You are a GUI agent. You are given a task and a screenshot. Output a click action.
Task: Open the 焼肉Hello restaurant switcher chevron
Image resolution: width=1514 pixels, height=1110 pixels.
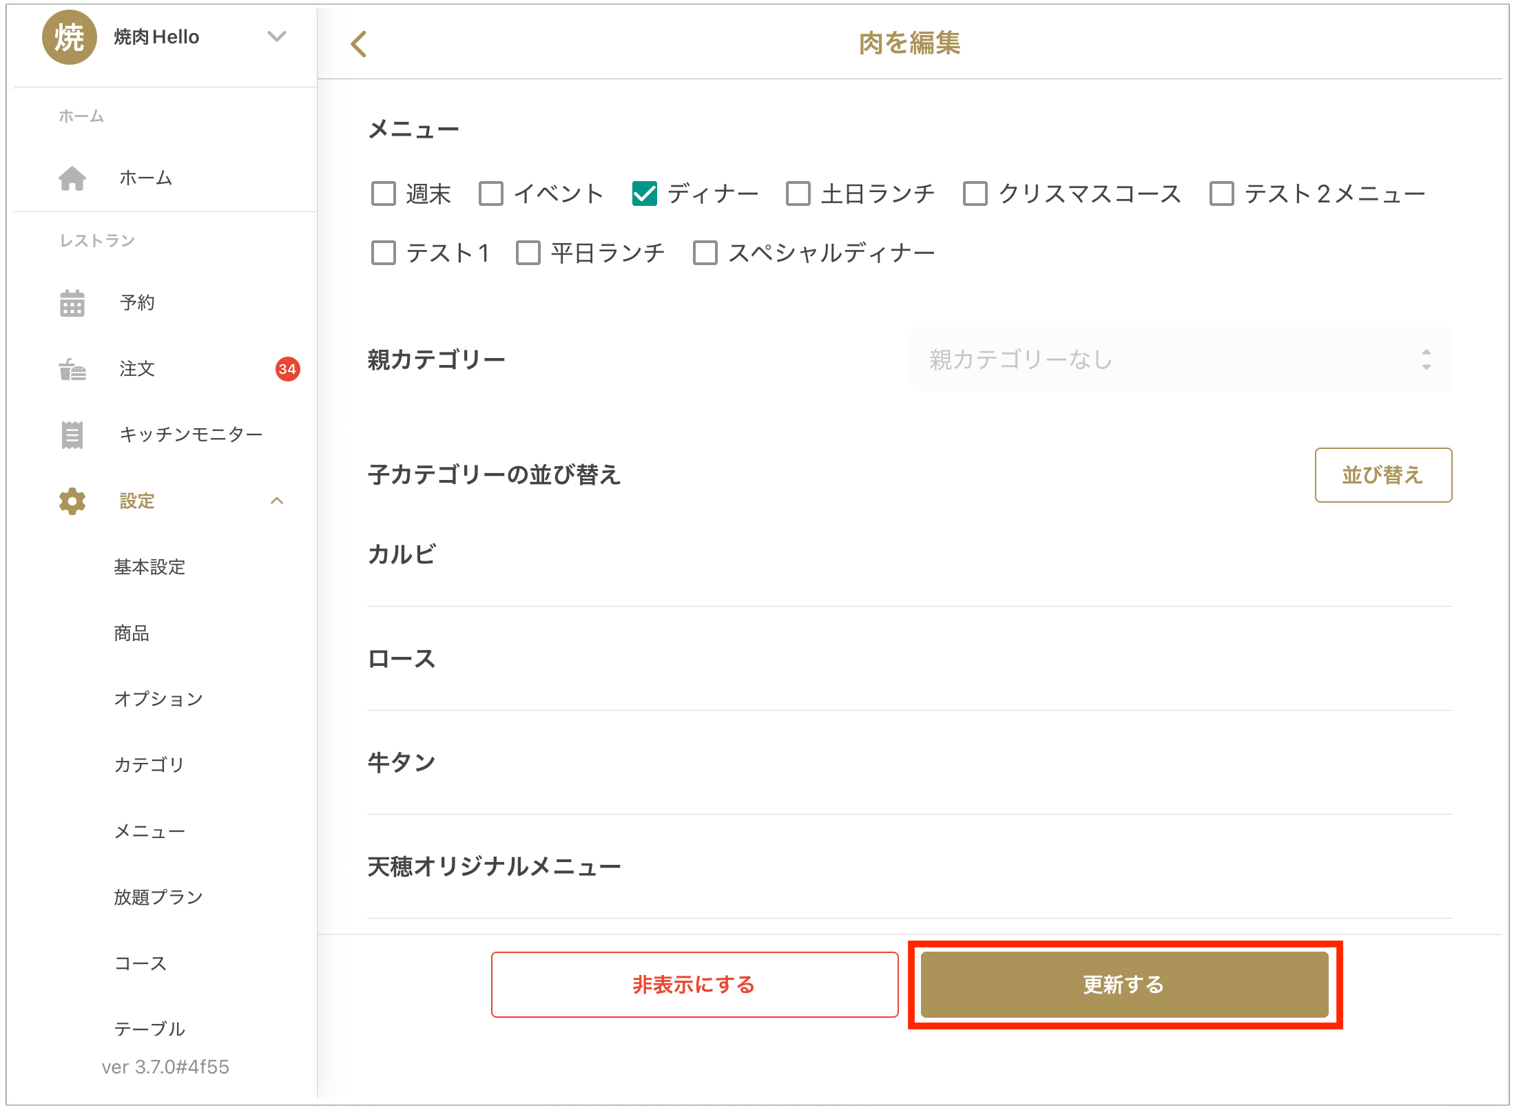(x=277, y=37)
